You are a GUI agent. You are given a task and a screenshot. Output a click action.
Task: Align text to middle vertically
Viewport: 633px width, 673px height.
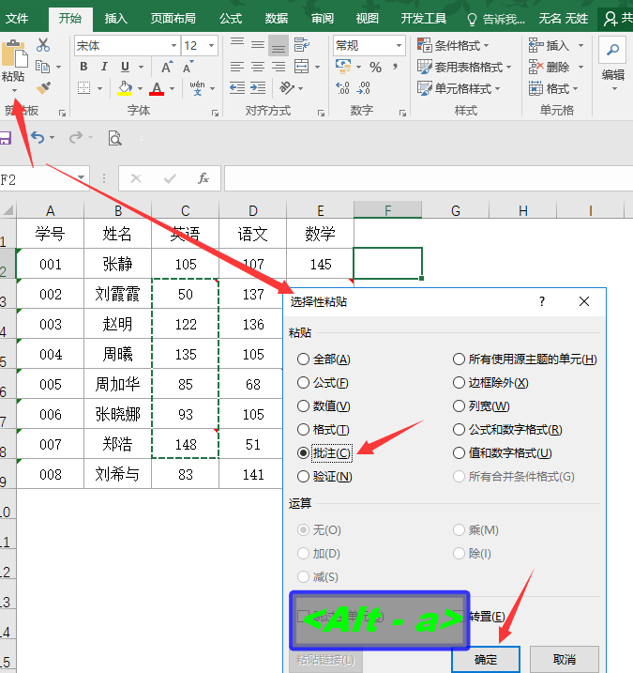(x=257, y=44)
